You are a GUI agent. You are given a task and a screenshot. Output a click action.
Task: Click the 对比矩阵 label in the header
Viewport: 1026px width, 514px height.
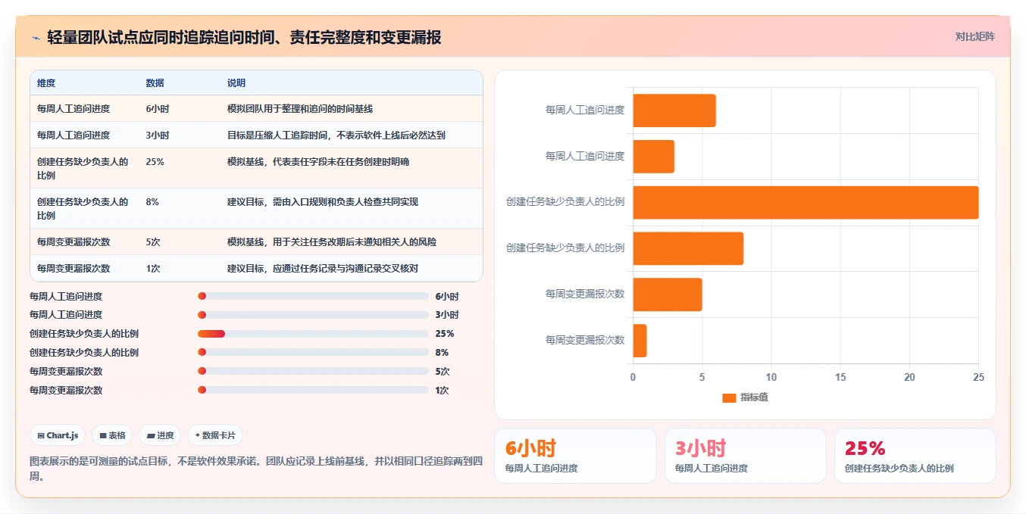point(974,36)
